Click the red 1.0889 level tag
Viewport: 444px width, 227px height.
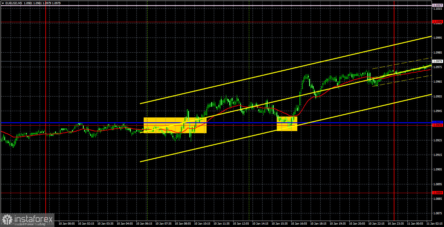click(438, 192)
